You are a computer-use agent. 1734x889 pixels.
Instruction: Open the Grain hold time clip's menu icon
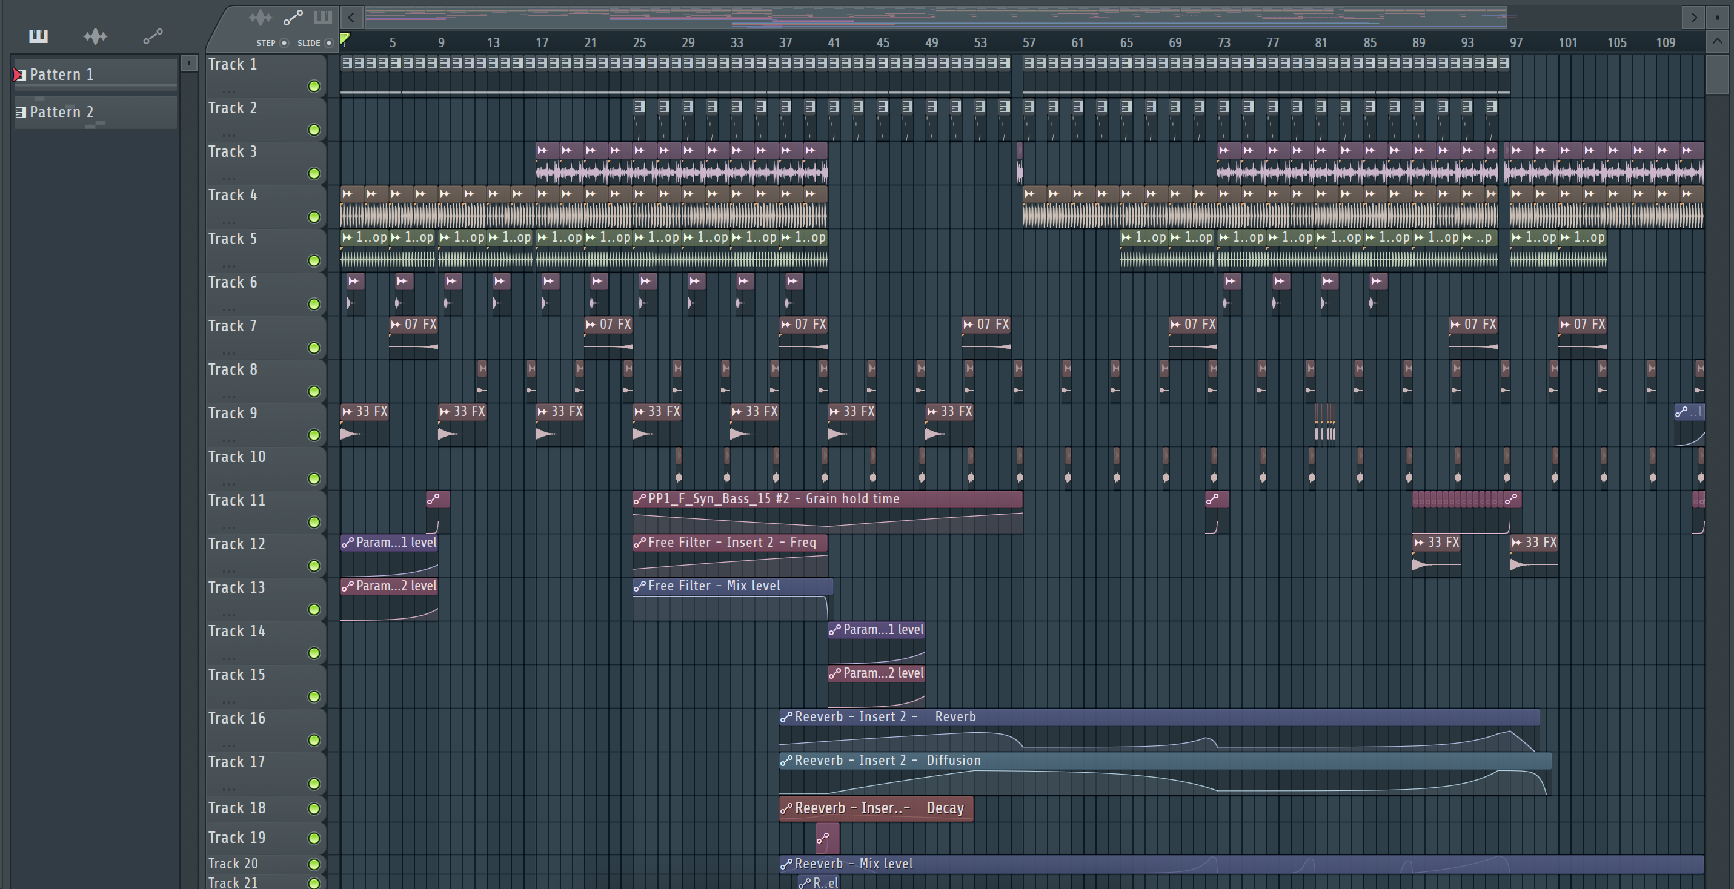[x=639, y=500]
